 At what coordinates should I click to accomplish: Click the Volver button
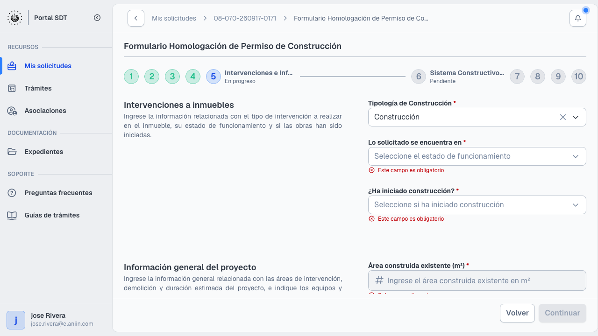517,313
